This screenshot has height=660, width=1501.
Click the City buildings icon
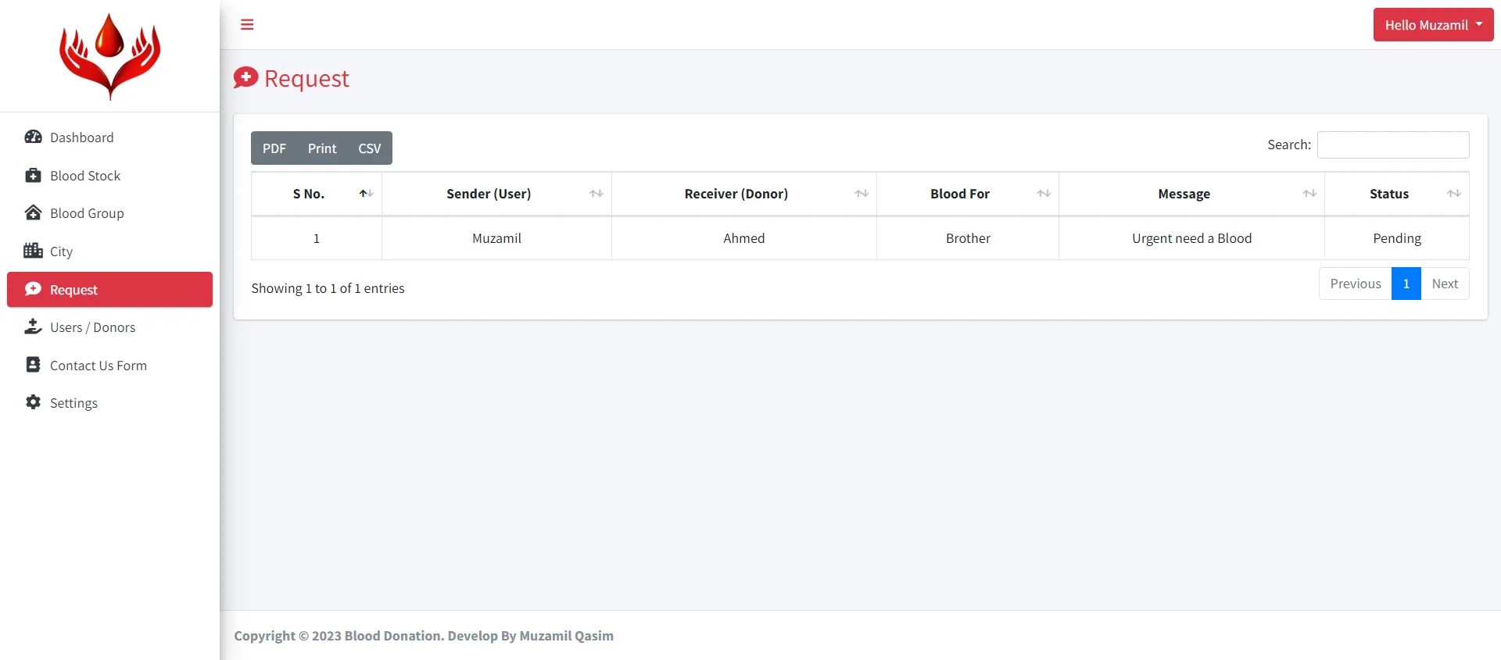[33, 251]
